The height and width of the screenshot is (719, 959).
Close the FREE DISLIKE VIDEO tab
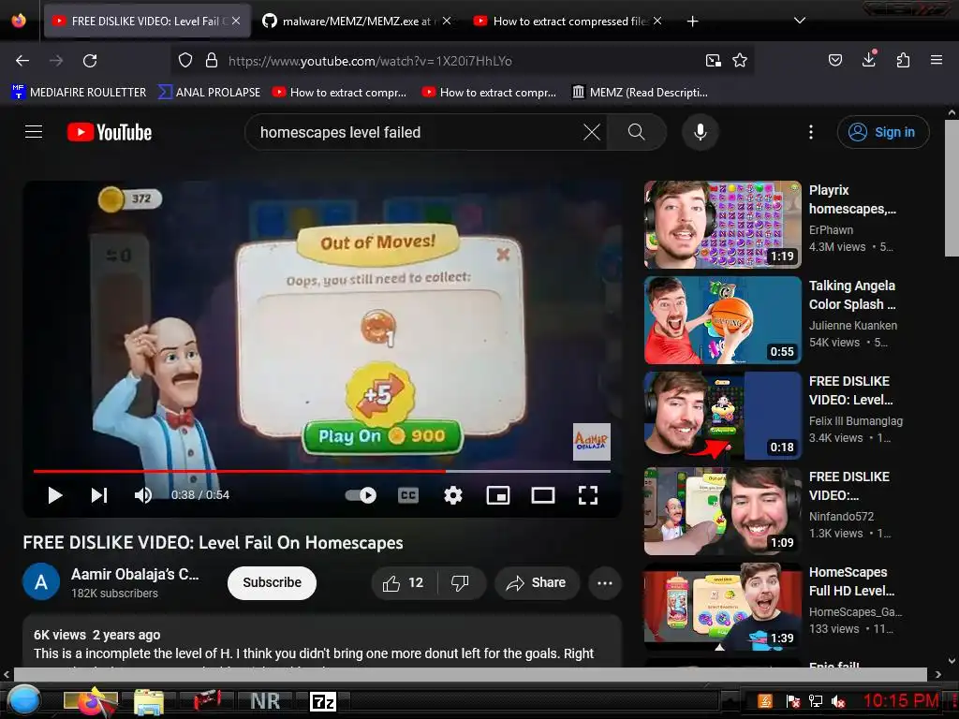236,21
